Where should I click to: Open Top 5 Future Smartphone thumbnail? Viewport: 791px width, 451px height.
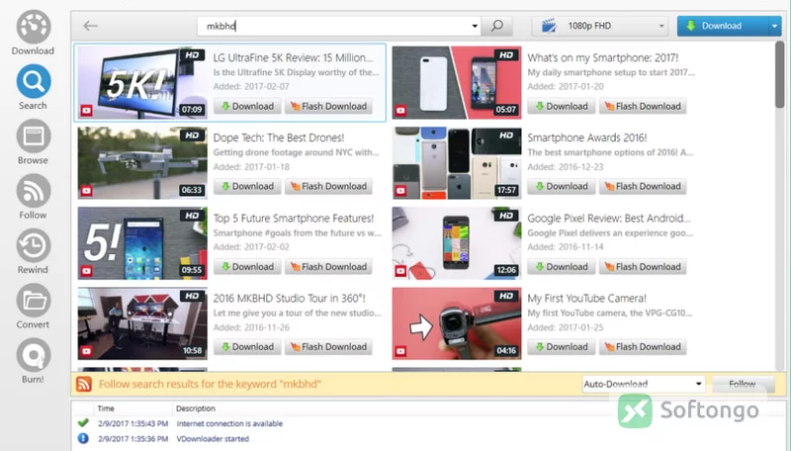(142, 243)
